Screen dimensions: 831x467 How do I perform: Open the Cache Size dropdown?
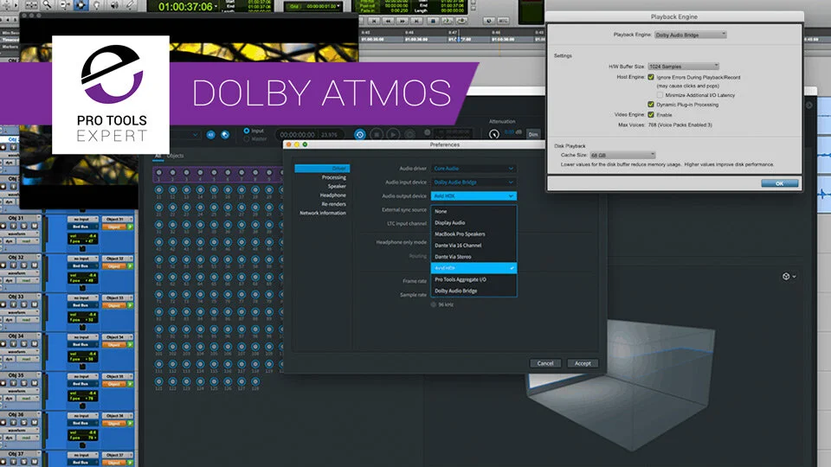[x=622, y=155]
